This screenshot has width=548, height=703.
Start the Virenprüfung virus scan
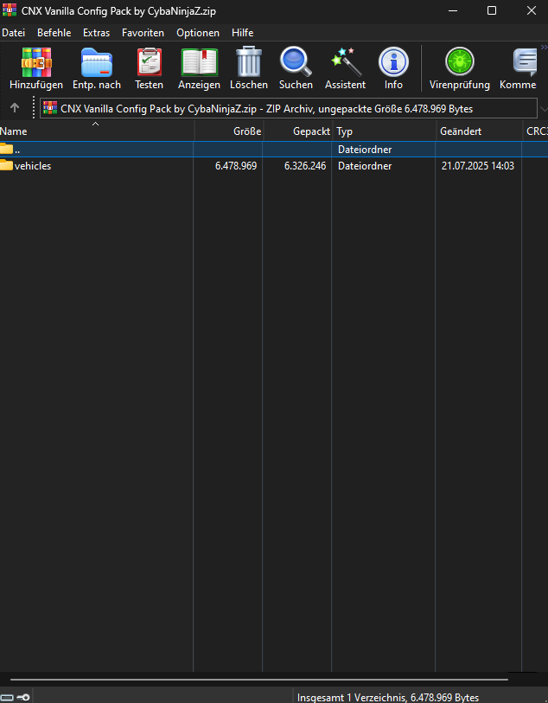click(459, 61)
